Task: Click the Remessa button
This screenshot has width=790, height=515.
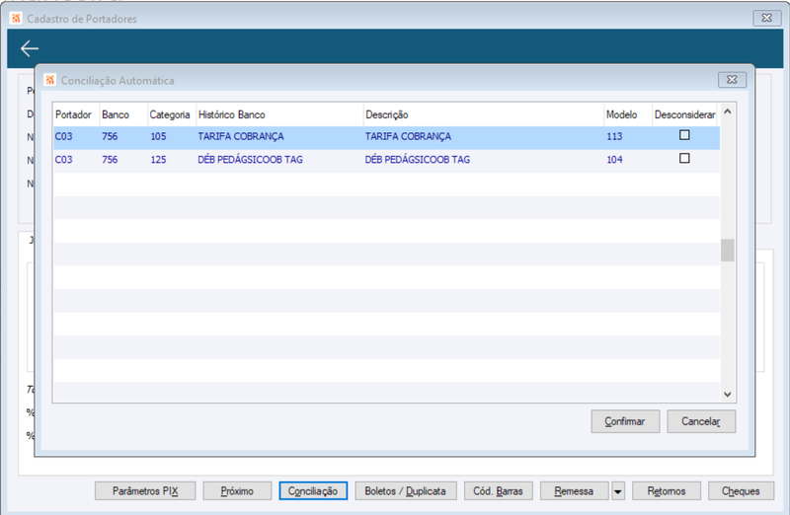Action: click(574, 491)
